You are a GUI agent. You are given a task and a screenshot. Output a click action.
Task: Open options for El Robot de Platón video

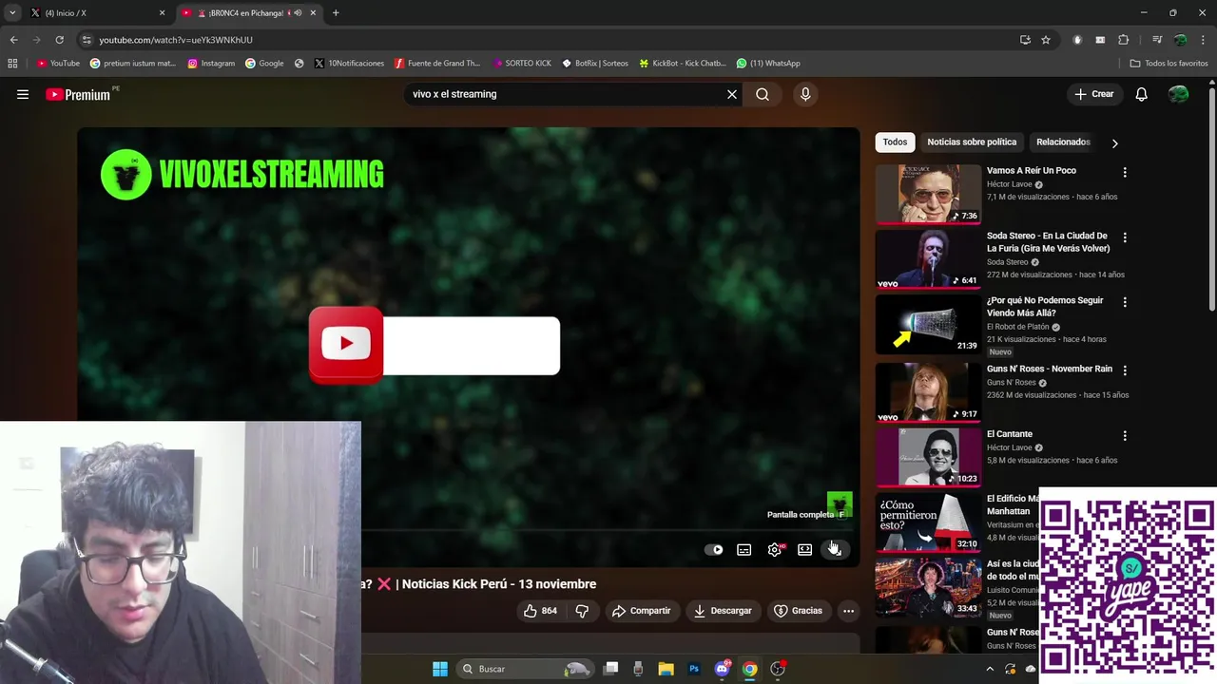[1125, 302]
